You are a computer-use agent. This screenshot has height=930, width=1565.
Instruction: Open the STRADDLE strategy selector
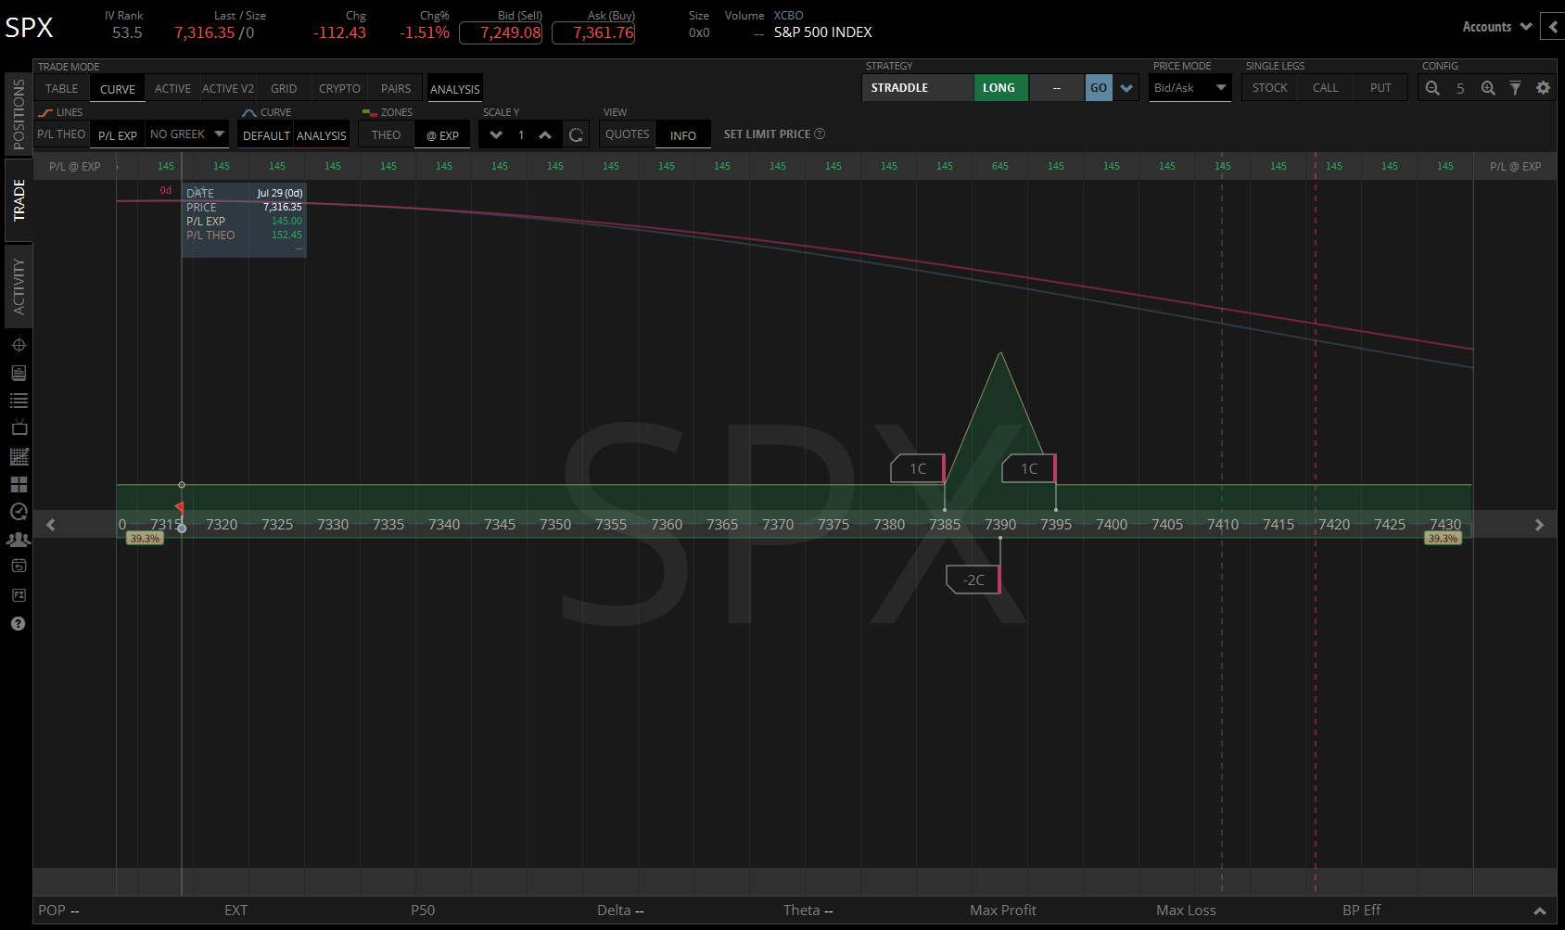pos(918,87)
